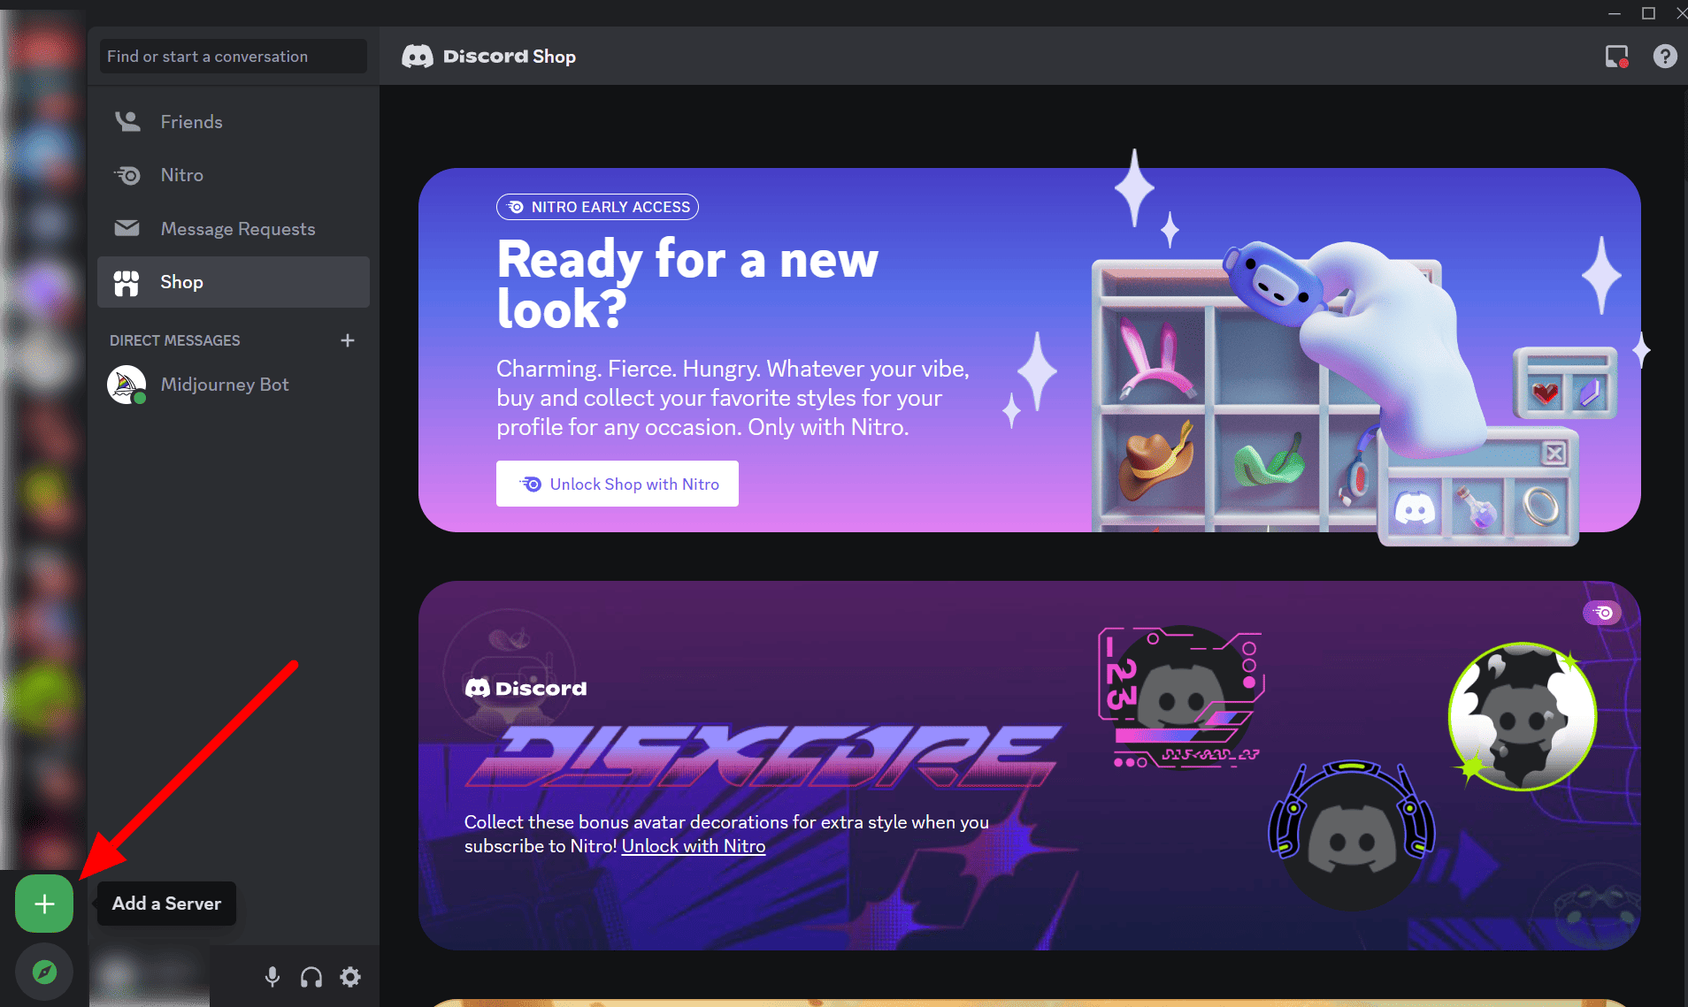Maximize the Discord window

click(x=1648, y=13)
